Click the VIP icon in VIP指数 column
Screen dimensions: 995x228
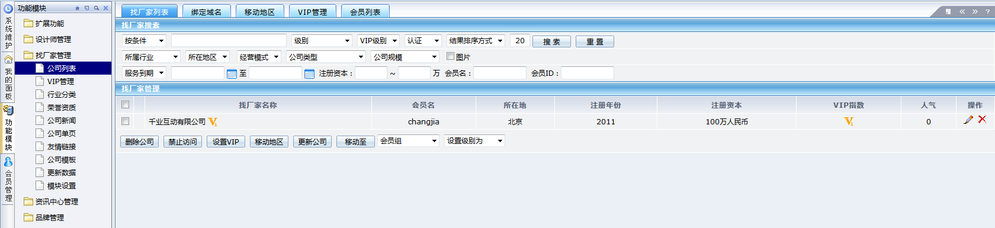tap(849, 121)
